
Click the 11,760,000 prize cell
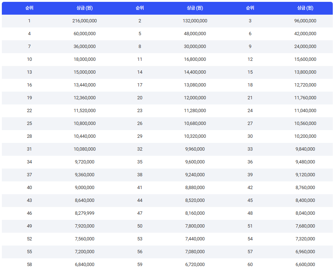305,98
